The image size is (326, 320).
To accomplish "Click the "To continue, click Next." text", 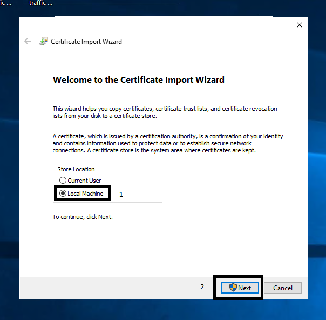I will 83,217.
